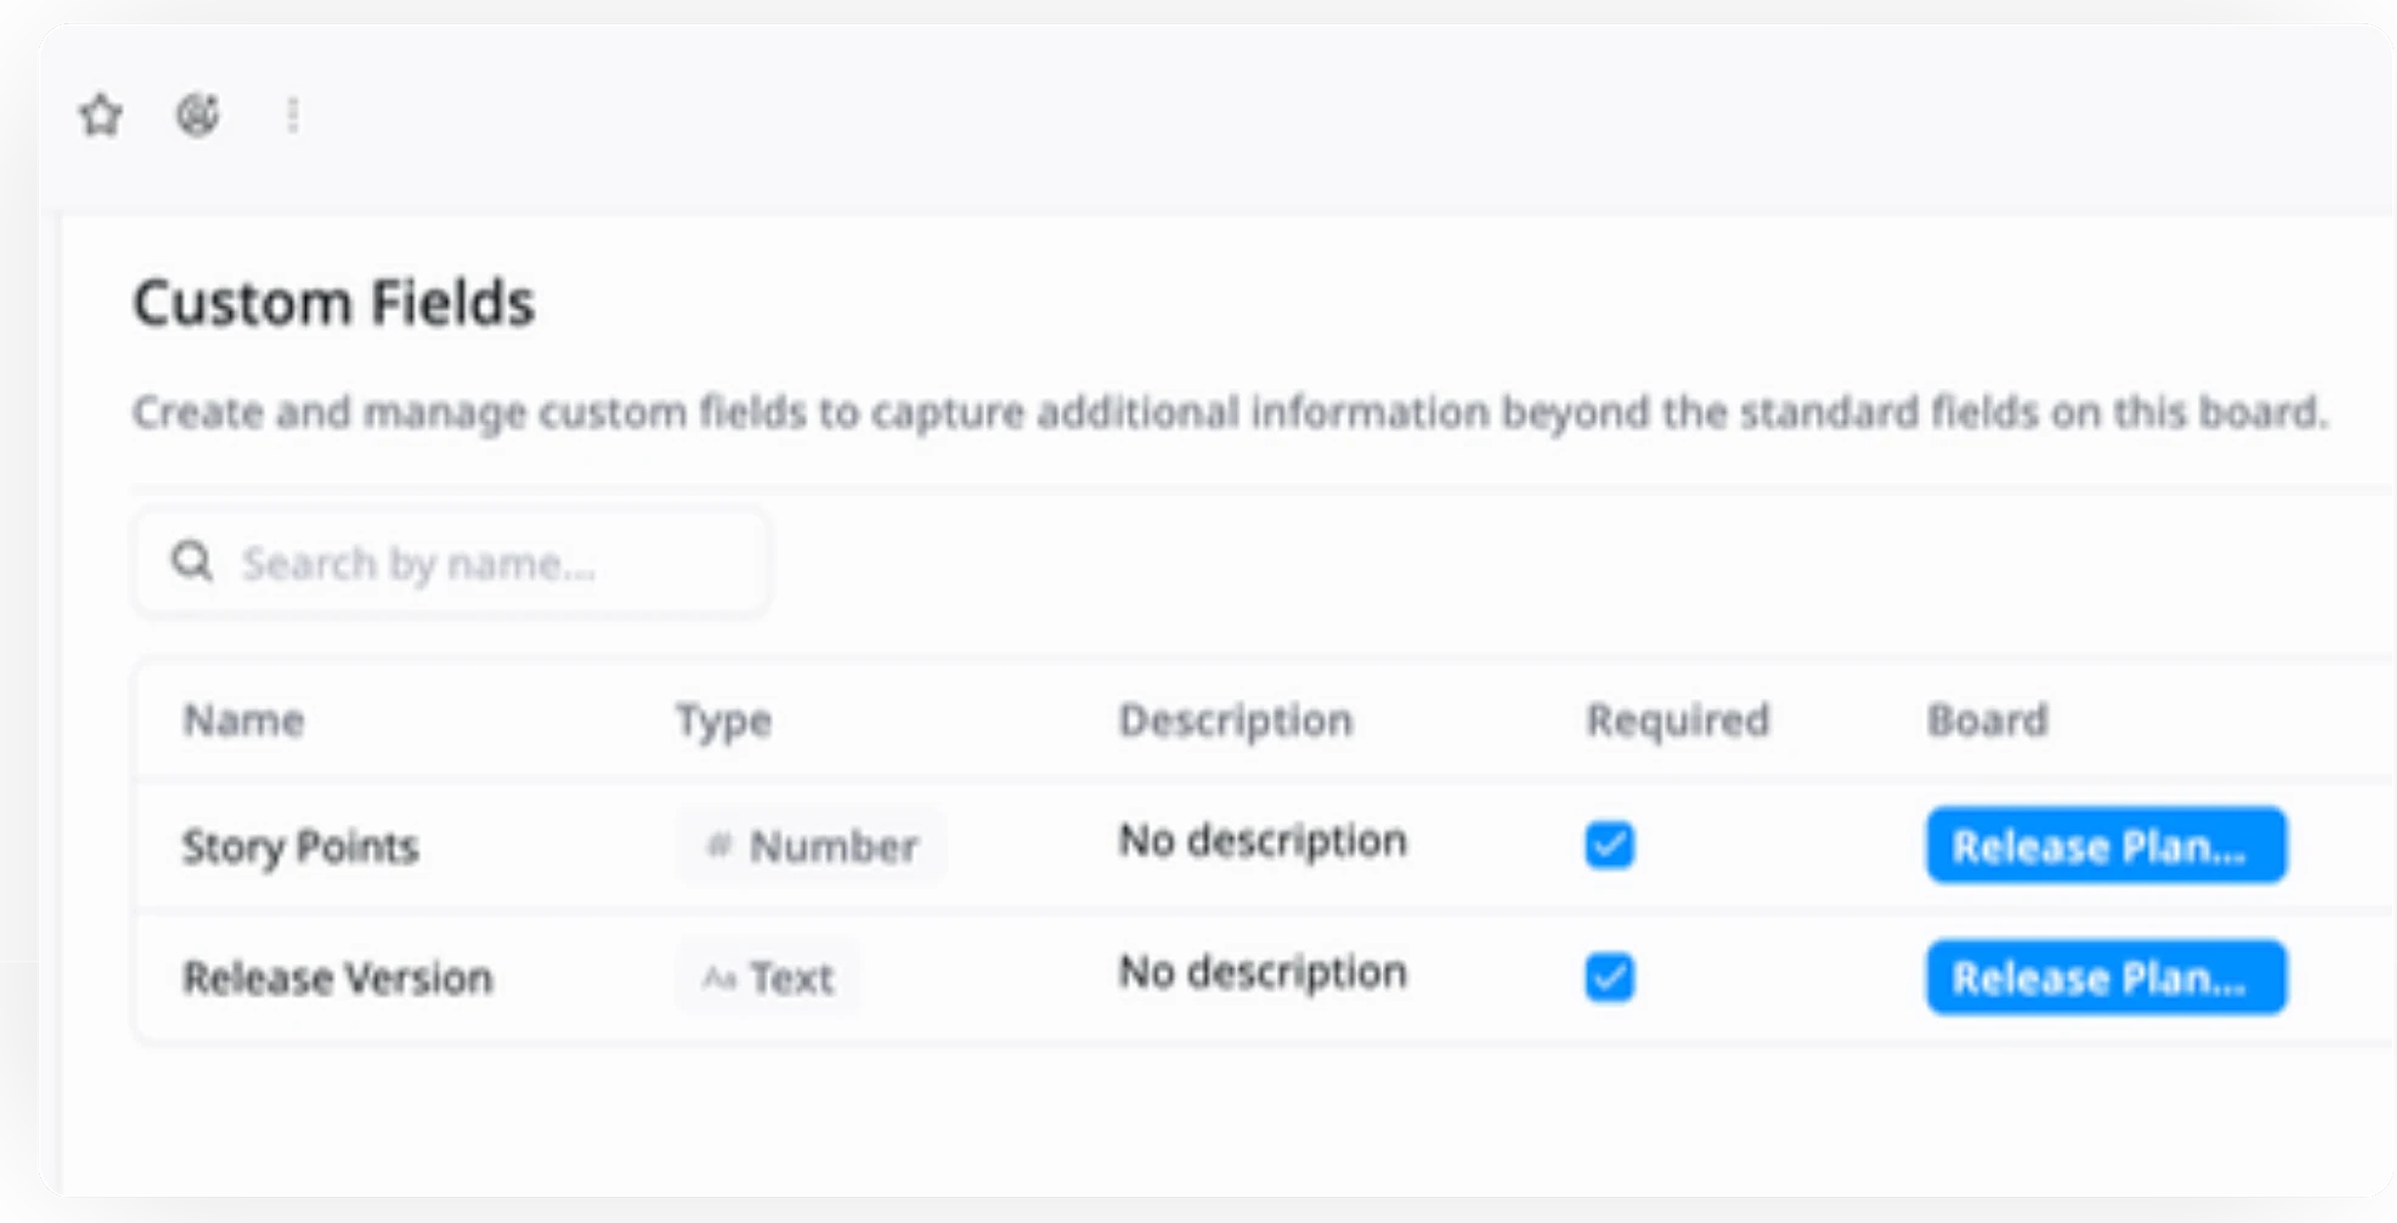This screenshot has width=2397, height=1223.
Task: Click No description in Release Version row
Action: pyautogui.click(x=1263, y=973)
